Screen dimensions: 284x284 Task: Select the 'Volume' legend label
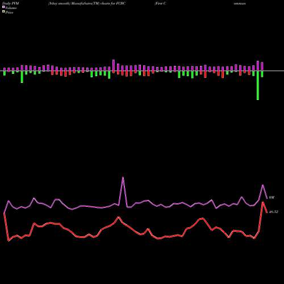pos(11,8)
